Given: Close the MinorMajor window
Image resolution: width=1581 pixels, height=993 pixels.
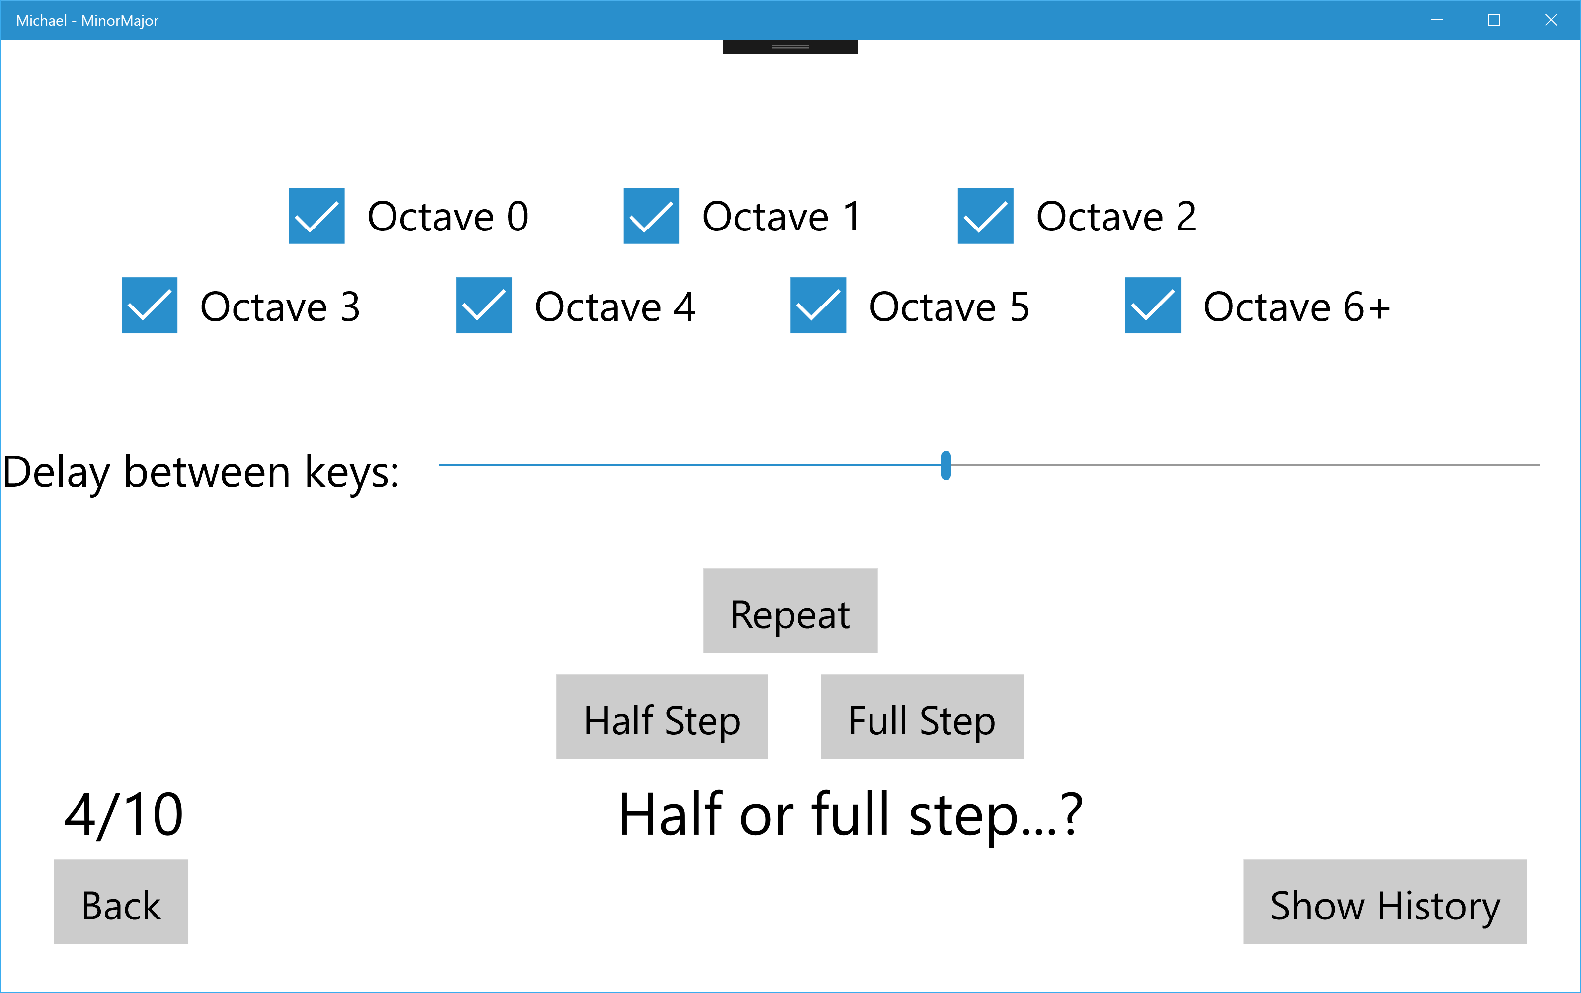Looking at the screenshot, I should (1551, 20).
